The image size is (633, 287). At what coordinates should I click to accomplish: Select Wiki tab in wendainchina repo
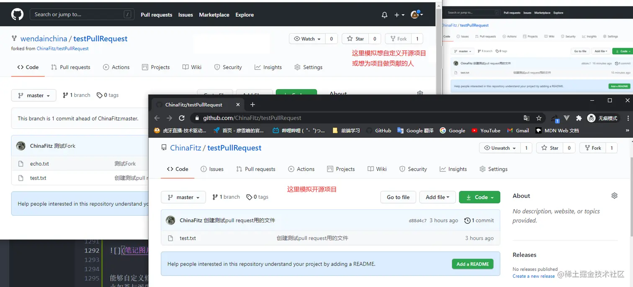192,67
